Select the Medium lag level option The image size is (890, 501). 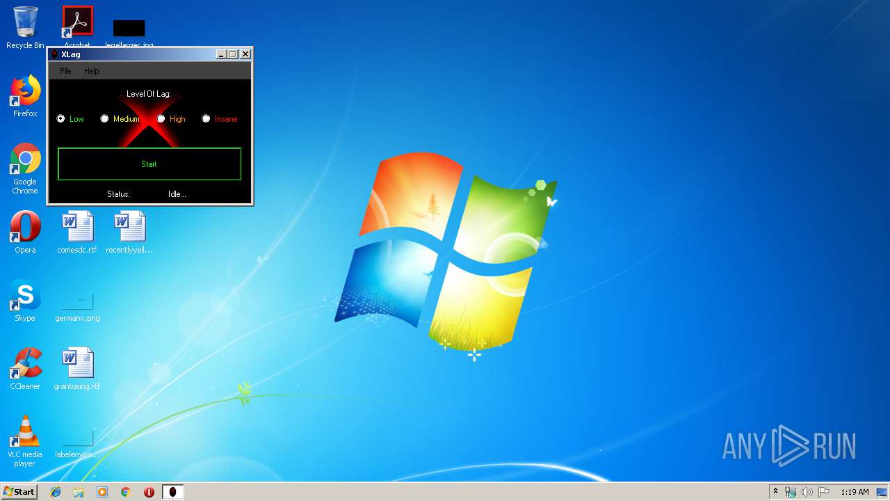(120, 119)
